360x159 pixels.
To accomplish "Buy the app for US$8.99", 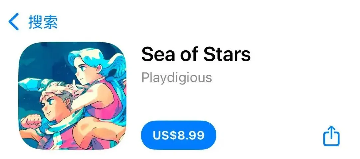I will pos(178,135).
